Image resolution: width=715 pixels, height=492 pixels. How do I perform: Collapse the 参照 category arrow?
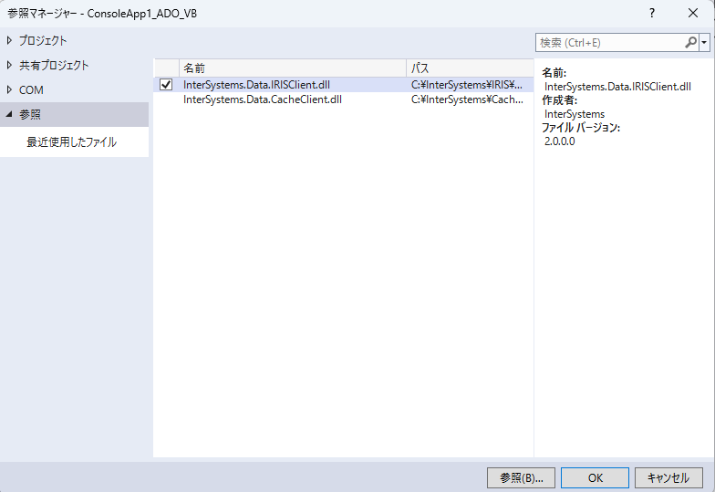9,115
